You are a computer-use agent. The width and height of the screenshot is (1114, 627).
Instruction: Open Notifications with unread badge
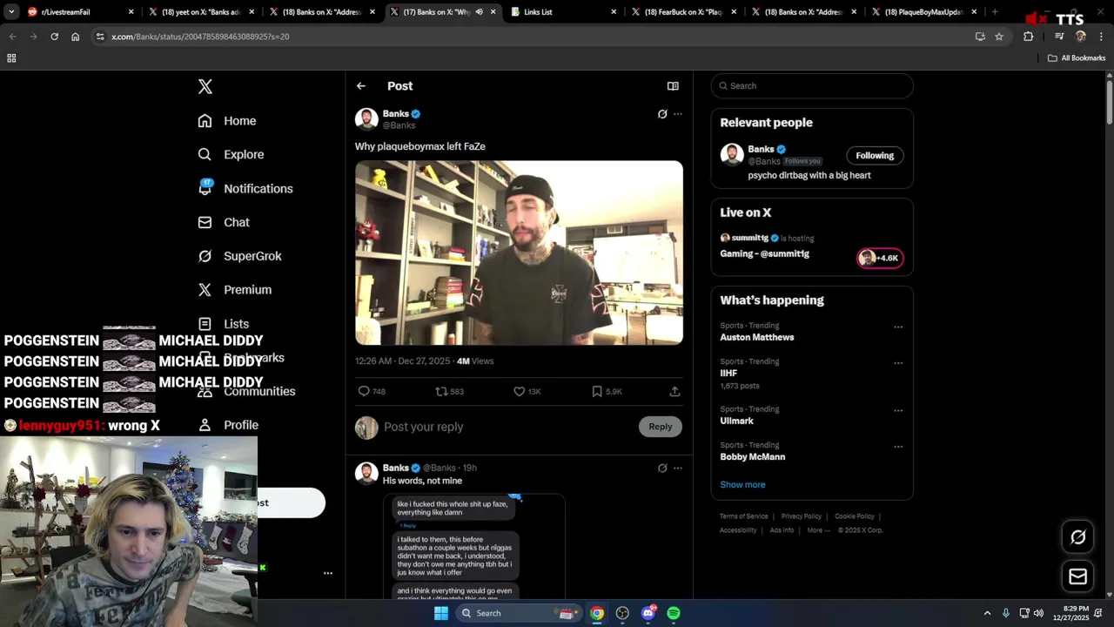click(245, 188)
